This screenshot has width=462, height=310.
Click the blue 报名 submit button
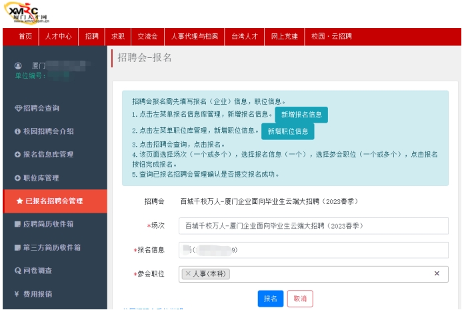click(x=271, y=299)
